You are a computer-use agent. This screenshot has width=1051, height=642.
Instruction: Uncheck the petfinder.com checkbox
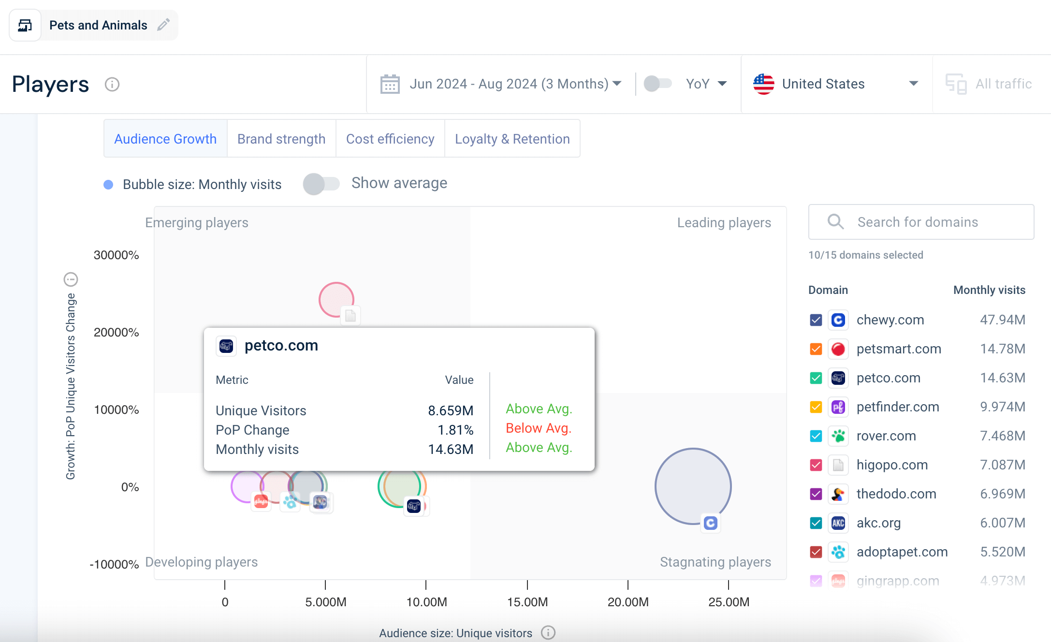[816, 407]
